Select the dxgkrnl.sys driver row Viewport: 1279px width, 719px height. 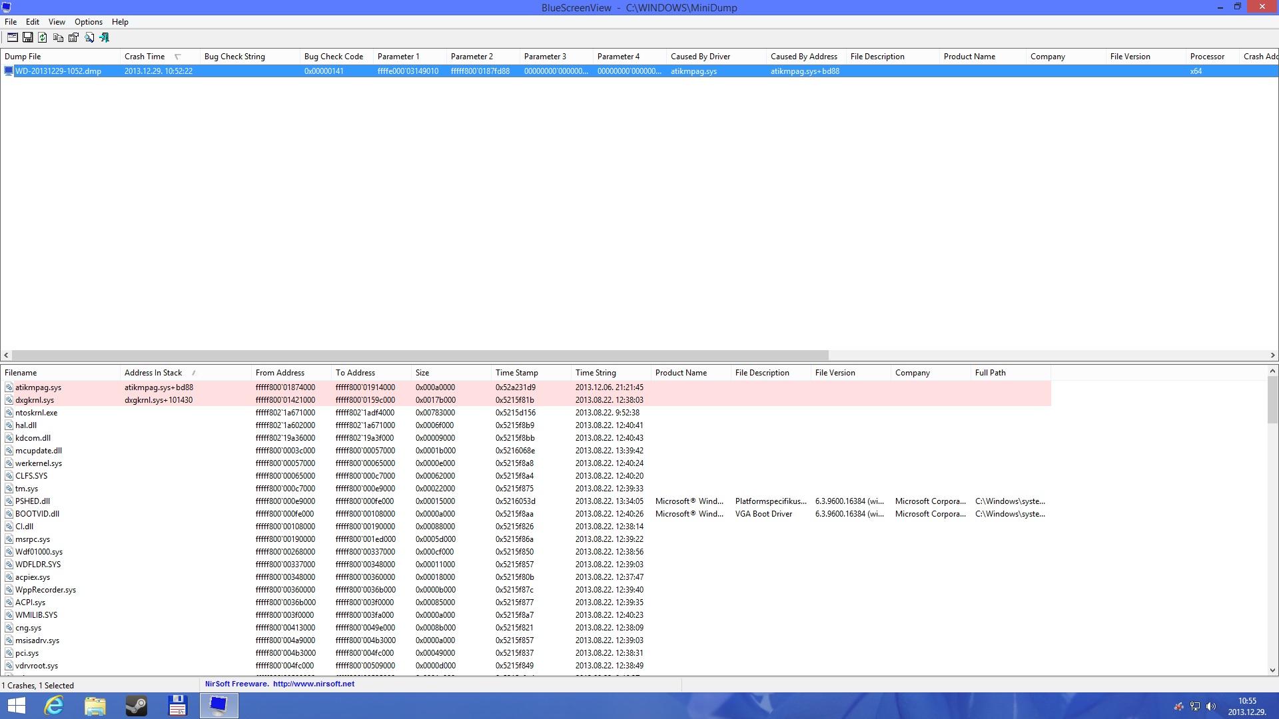526,400
